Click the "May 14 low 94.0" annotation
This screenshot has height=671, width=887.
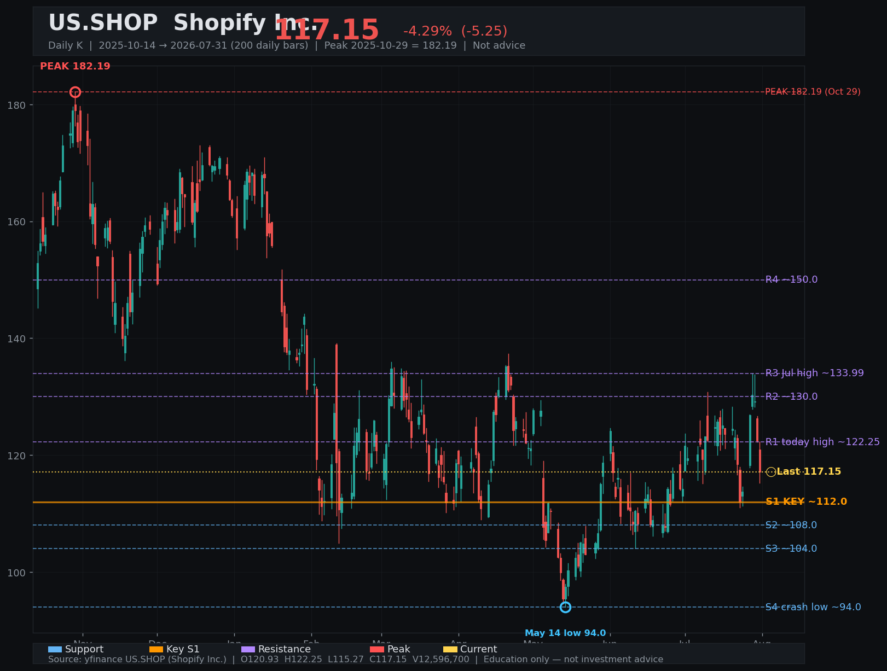point(565,633)
